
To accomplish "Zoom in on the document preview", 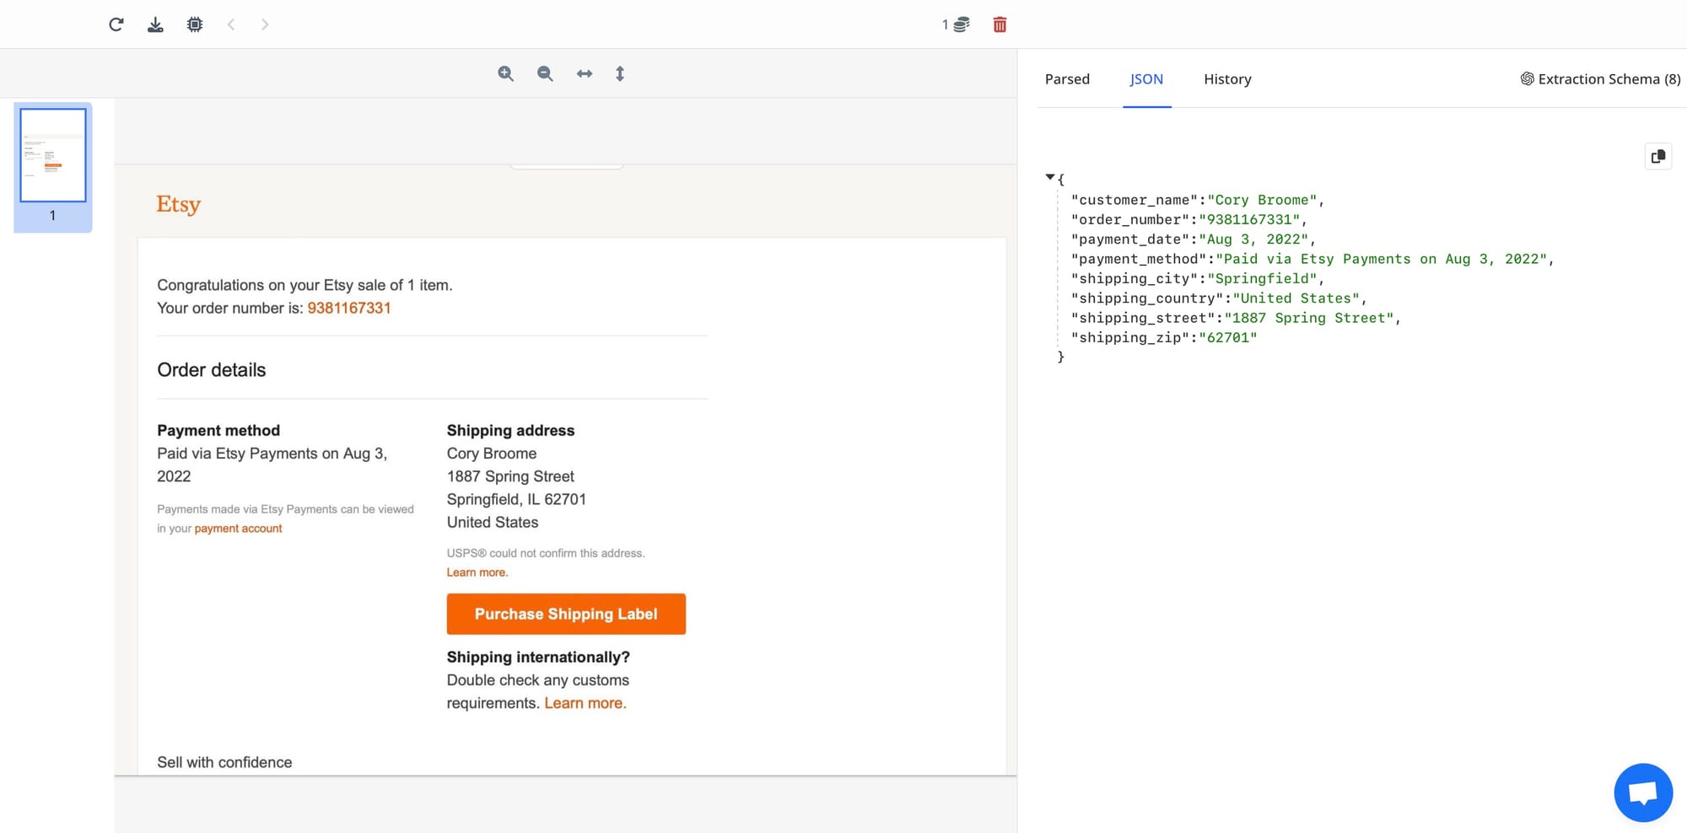I will click(x=505, y=73).
